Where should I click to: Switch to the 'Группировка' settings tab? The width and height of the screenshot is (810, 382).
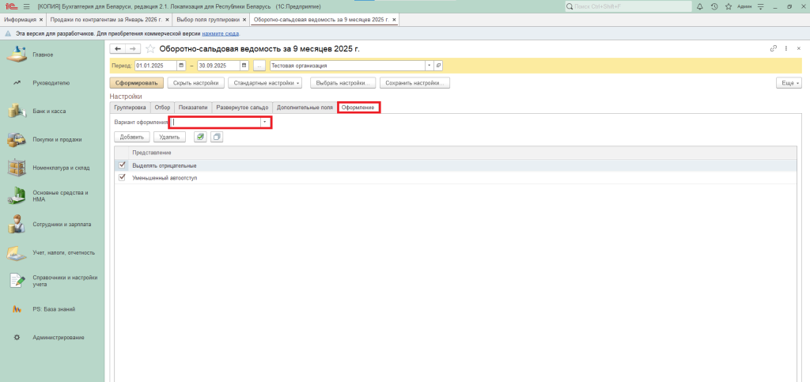[x=130, y=107]
